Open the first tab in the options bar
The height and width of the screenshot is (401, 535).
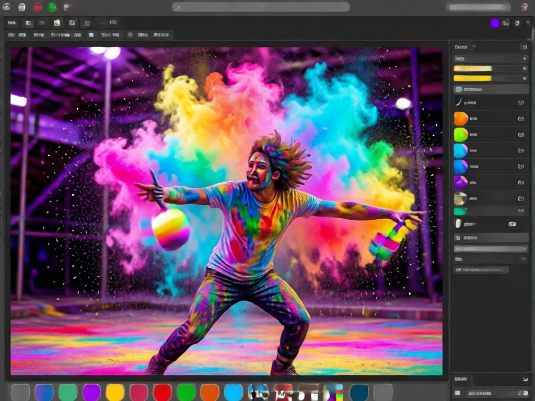click(17, 35)
